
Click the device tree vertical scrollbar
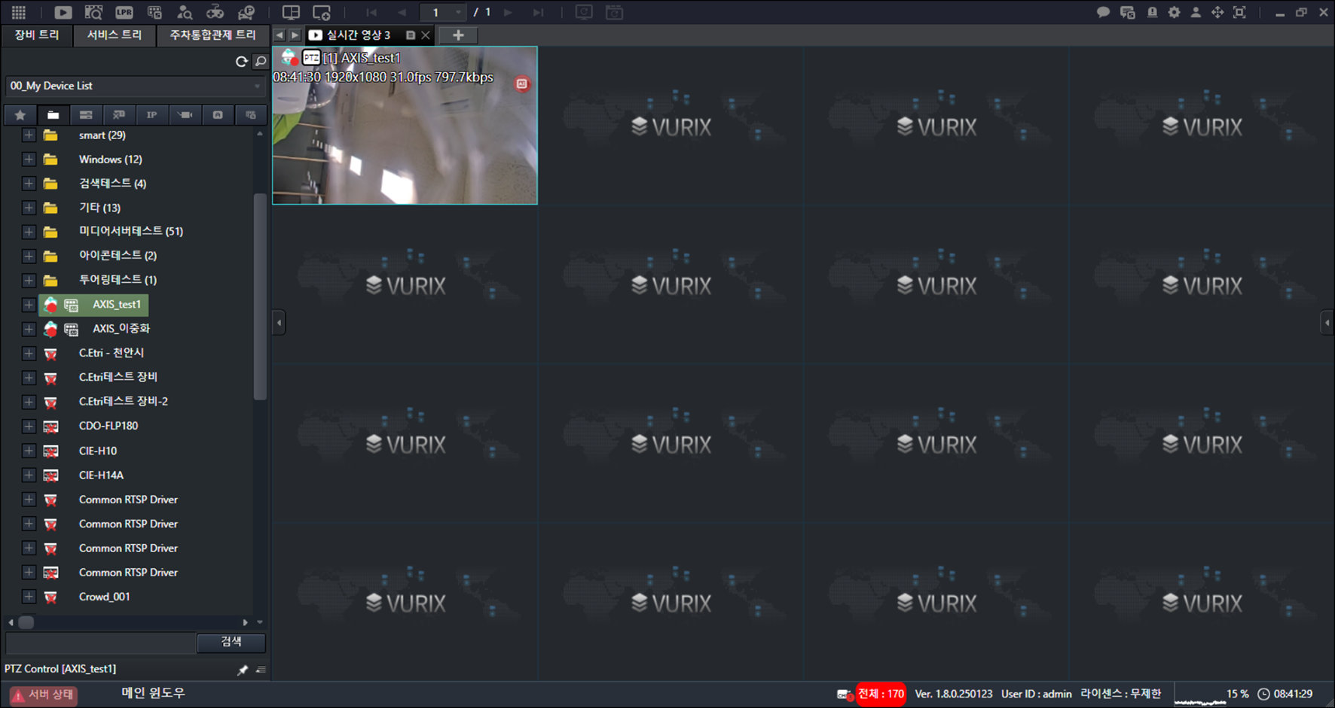point(260,297)
